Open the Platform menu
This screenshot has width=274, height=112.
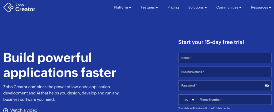tap(123, 7)
